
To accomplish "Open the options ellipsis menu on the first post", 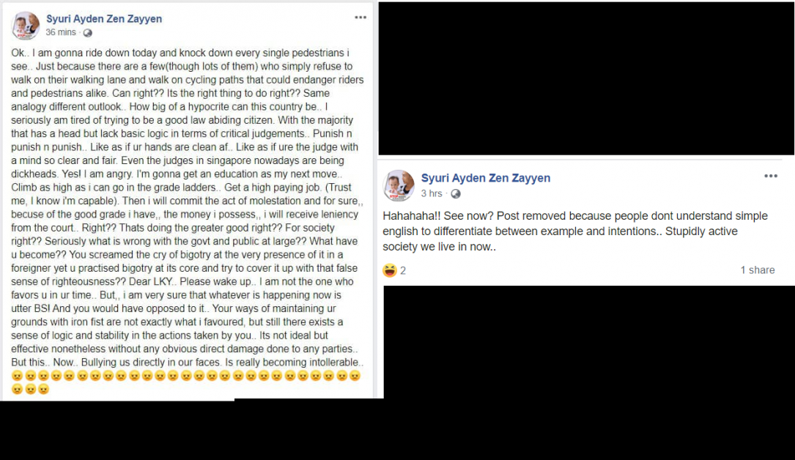I will coord(360,16).
